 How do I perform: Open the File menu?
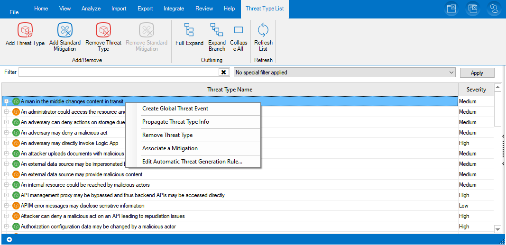pos(14,12)
